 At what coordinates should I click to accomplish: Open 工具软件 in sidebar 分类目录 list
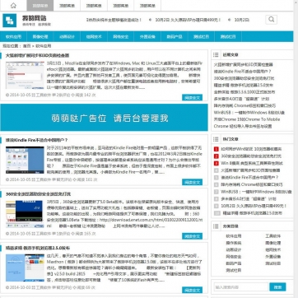pos(273,236)
